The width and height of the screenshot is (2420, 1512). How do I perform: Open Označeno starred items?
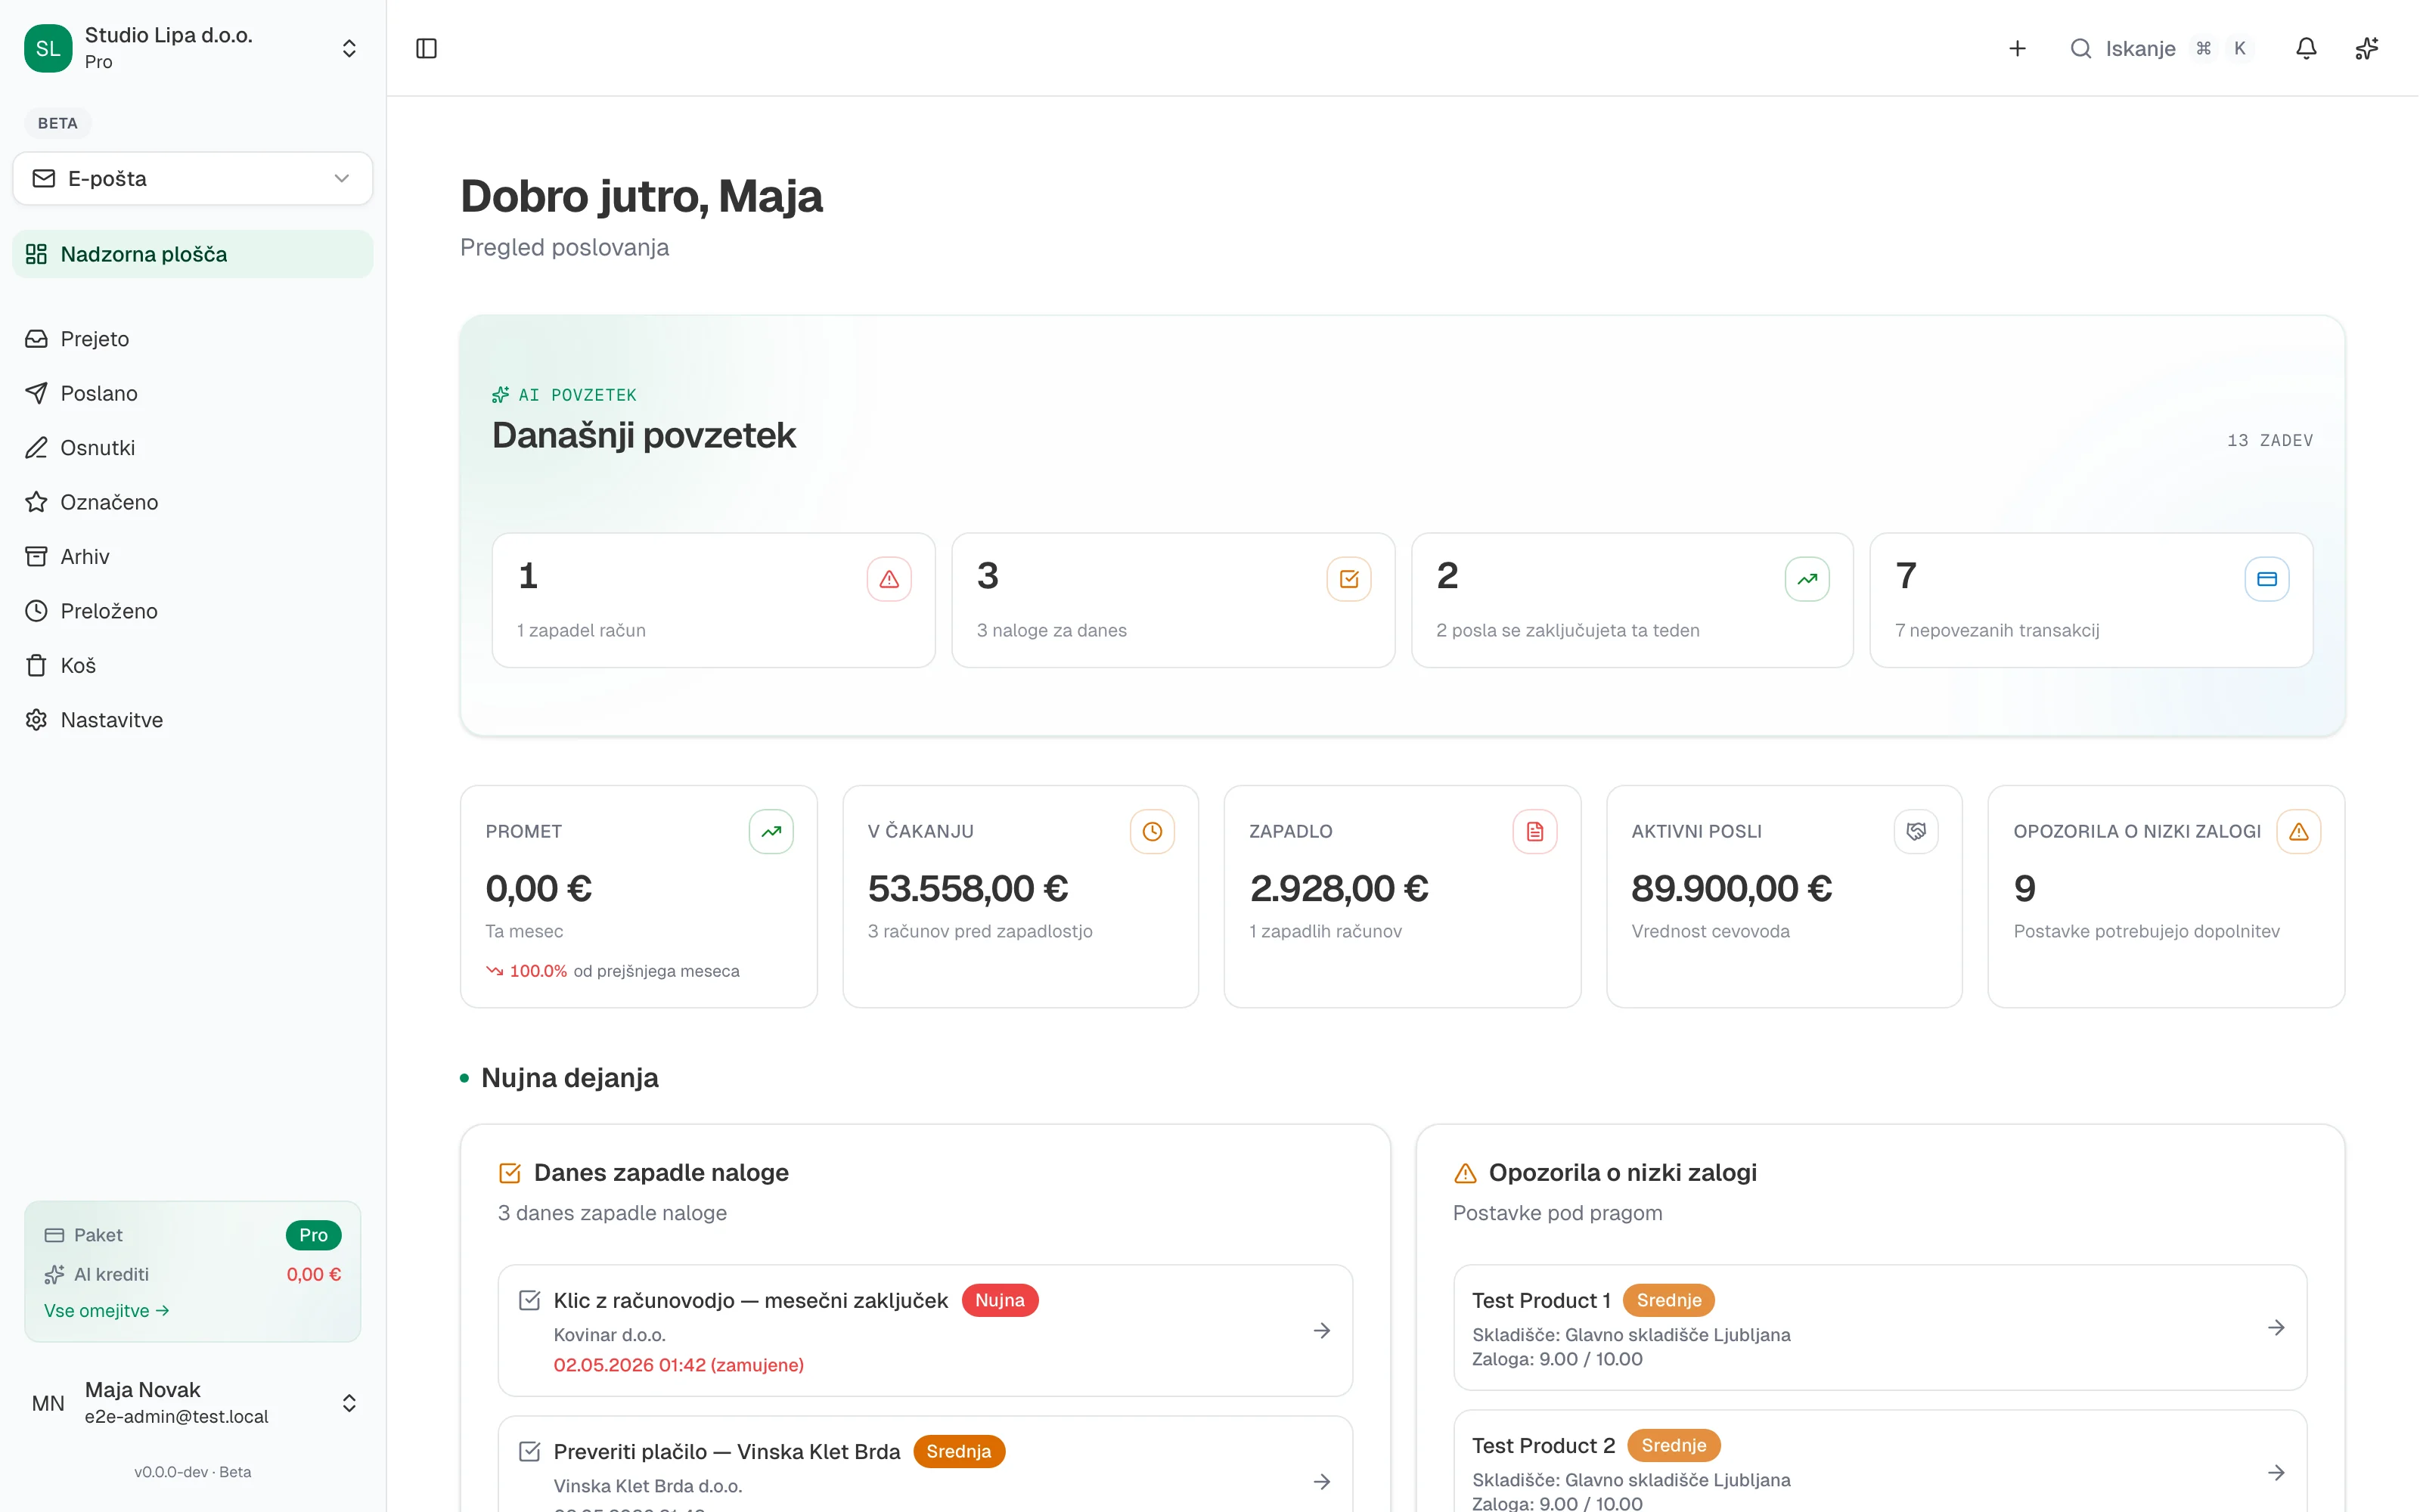pos(193,502)
